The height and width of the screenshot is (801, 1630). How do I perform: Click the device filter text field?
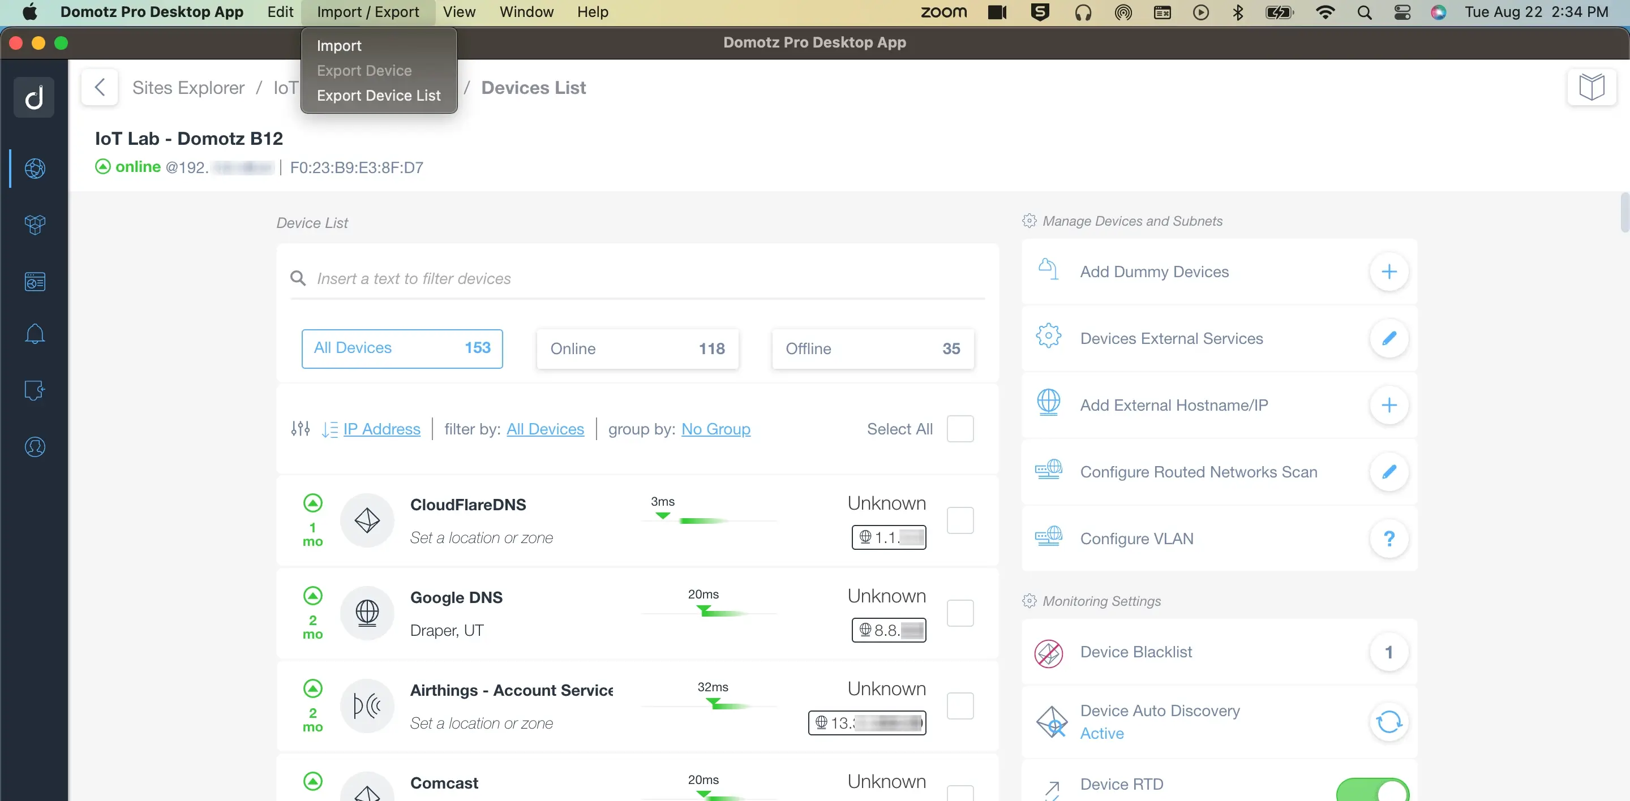pos(637,278)
